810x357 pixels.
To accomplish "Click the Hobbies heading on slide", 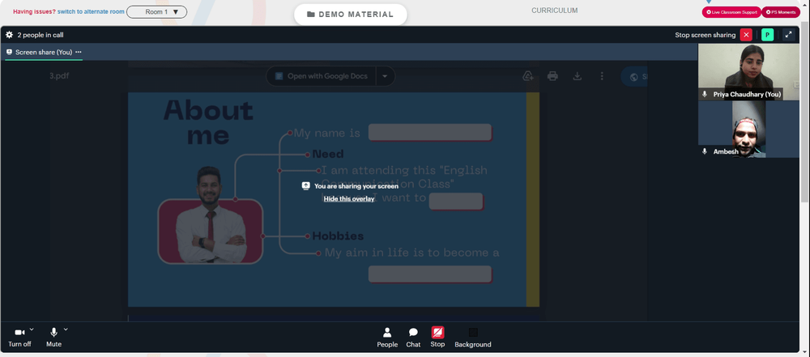I will [x=338, y=236].
